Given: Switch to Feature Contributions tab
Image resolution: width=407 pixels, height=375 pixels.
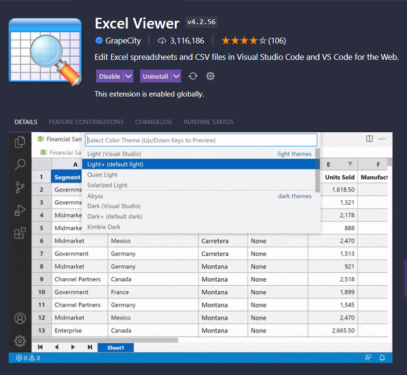Looking at the screenshot, I should [86, 122].
